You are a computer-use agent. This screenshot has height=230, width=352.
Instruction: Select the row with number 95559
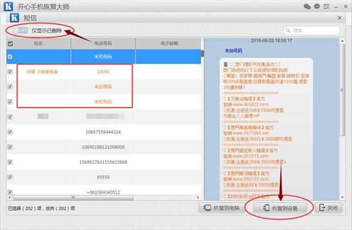[104, 177]
